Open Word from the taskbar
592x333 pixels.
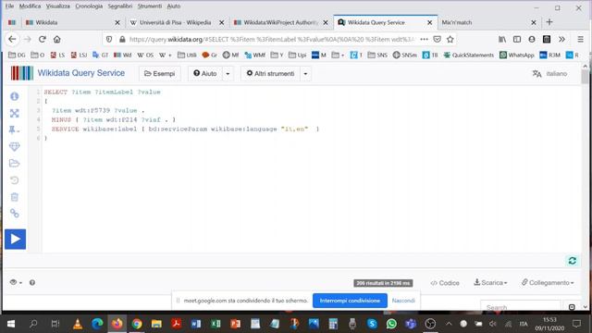click(195, 324)
